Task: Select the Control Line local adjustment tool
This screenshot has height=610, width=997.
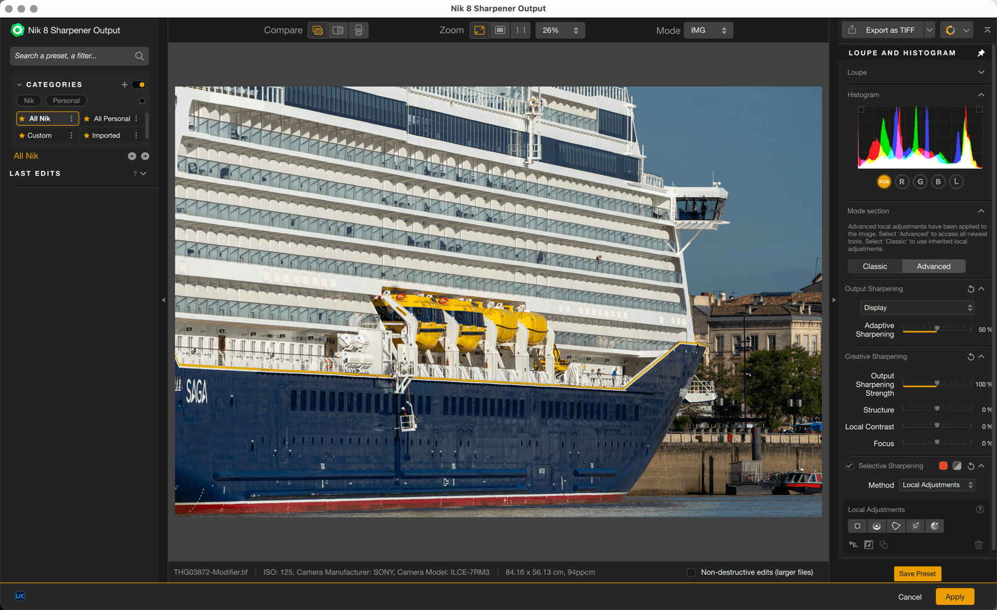Action: (877, 526)
